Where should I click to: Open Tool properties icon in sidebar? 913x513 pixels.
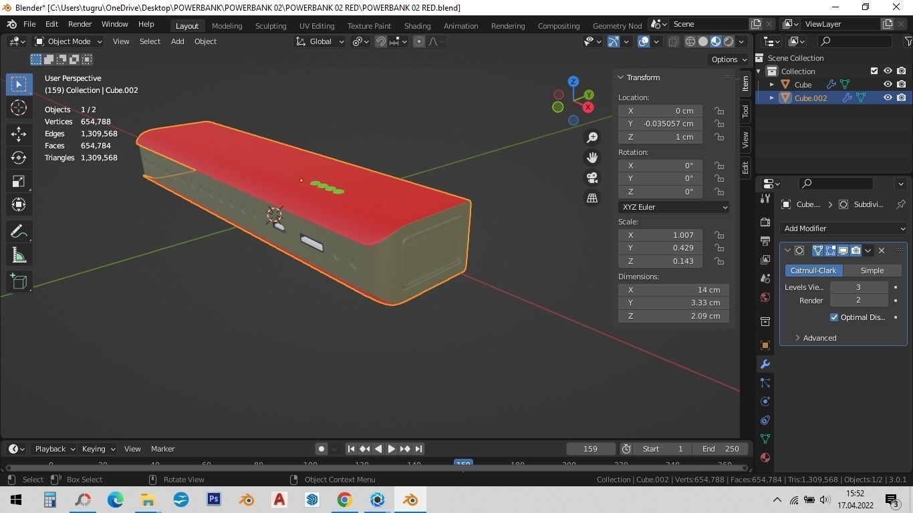click(x=765, y=200)
